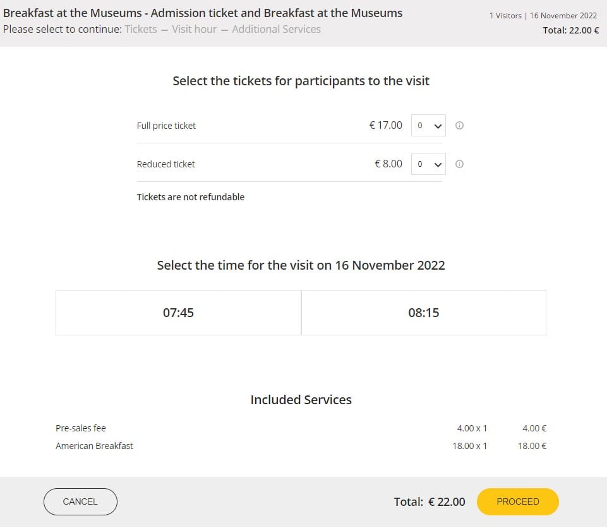The height and width of the screenshot is (528, 607).
Task: Open the Full price ticket quantity dropdown
Action: pyautogui.click(x=428, y=126)
